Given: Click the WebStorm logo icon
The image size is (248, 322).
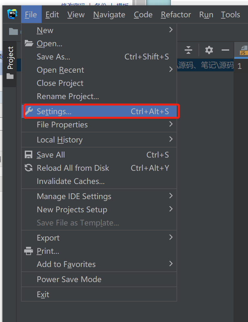Looking at the screenshot, I should pyautogui.click(x=12, y=14).
